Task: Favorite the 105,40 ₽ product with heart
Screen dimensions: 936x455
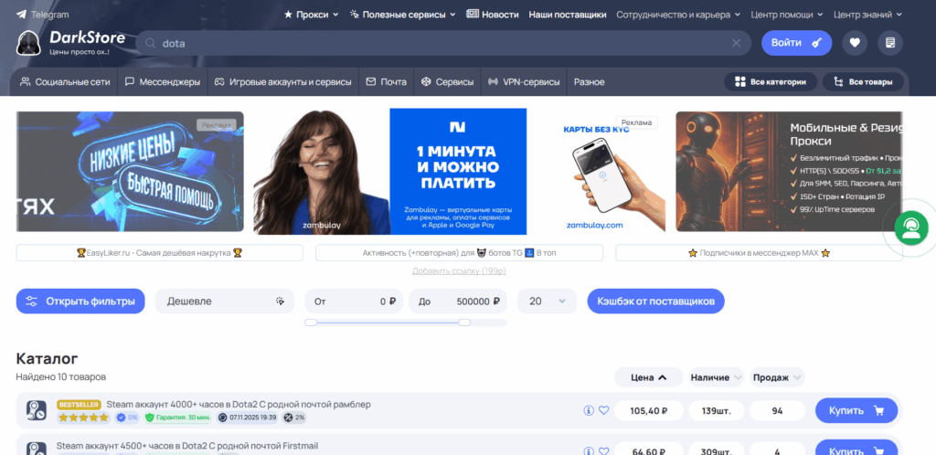Action: click(603, 410)
